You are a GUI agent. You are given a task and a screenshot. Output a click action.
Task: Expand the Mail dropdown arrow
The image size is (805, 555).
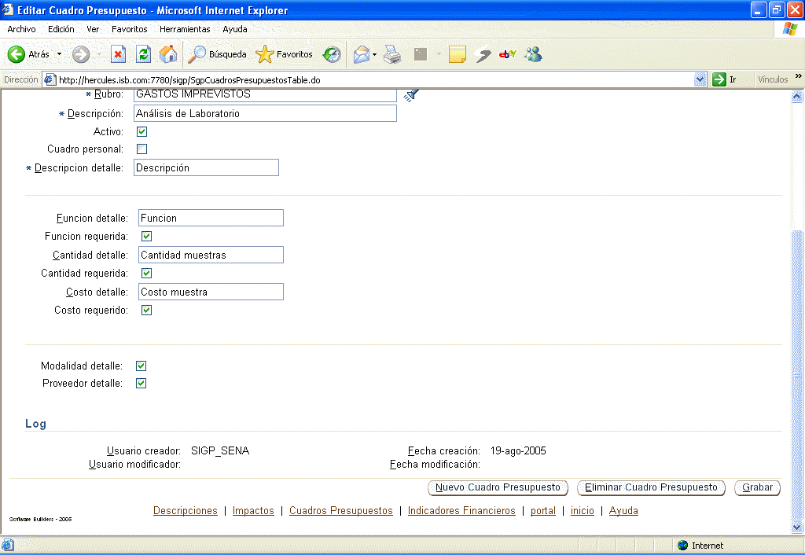click(x=374, y=54)
